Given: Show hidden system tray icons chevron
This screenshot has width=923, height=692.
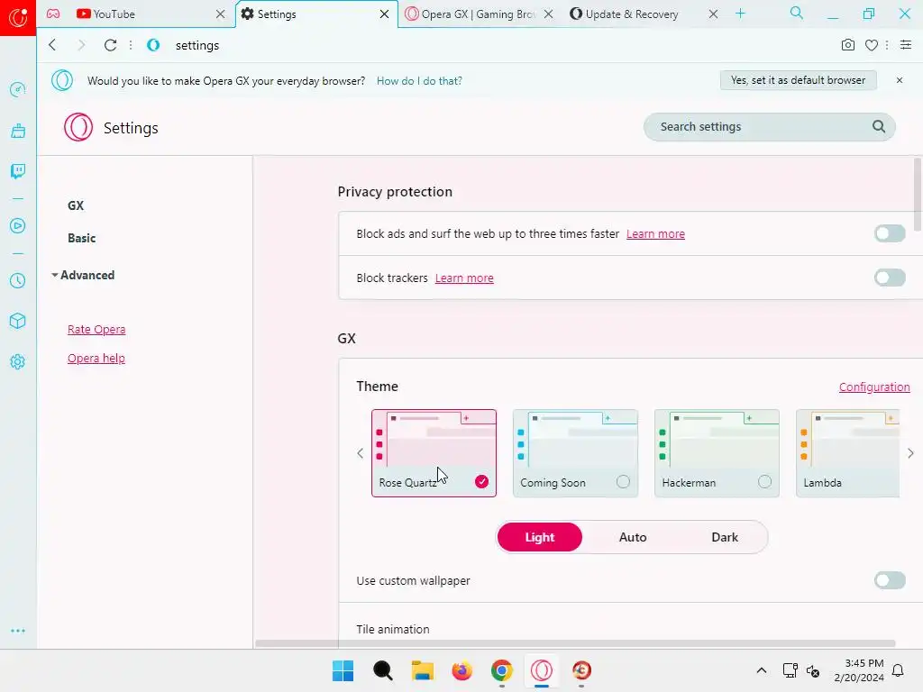Looking at the screenshot, I should tap(761, 670).
